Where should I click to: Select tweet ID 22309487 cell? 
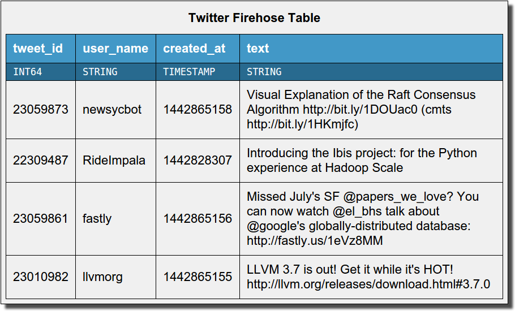[x=40, y=160]
